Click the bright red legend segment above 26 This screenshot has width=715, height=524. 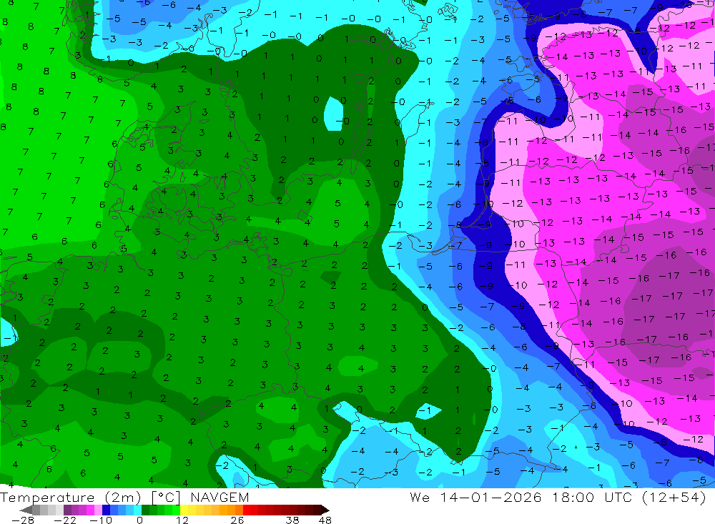coord(247,510)
